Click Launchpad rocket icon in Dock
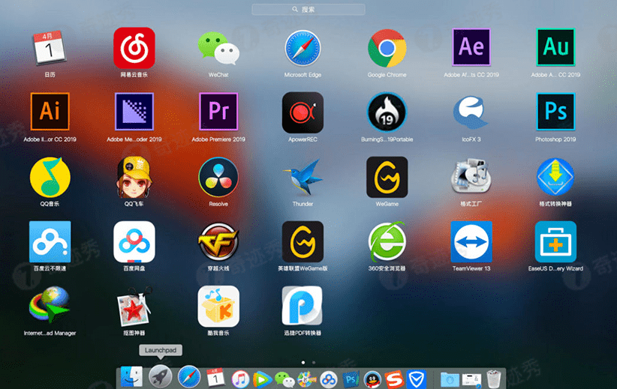 pos(160,376)
